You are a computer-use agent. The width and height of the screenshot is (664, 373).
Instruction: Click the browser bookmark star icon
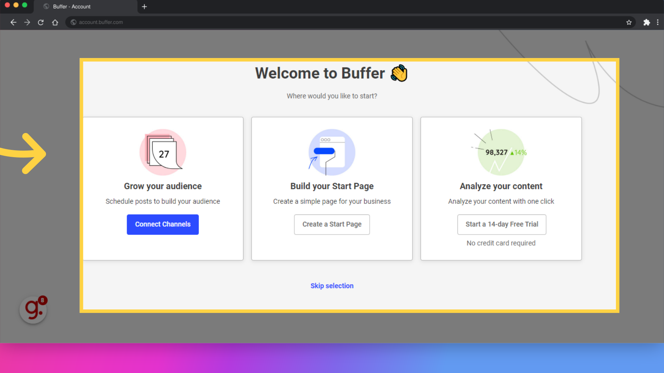[x=629, y=22]
